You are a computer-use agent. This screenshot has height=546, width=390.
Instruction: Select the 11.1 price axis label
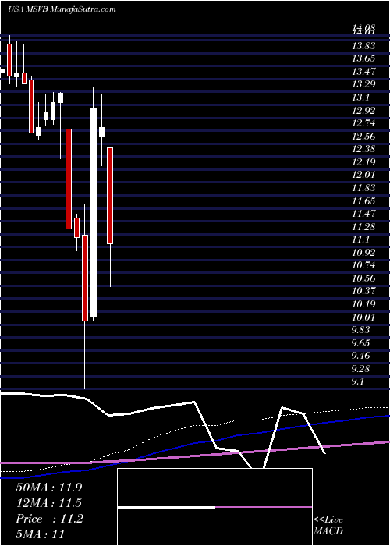coord(360,239)
